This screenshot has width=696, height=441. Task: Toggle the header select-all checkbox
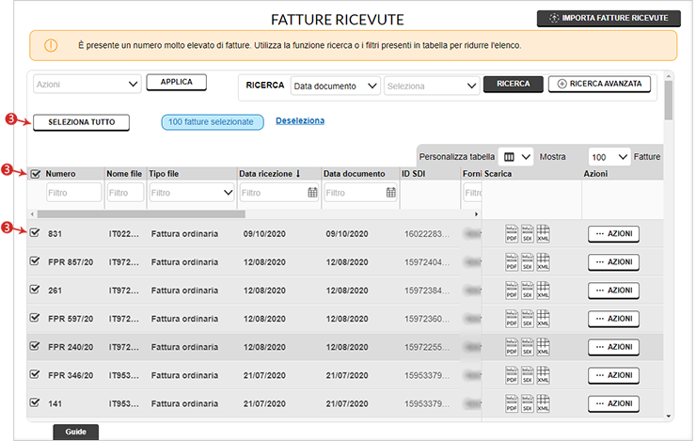(x=36, y=174)
